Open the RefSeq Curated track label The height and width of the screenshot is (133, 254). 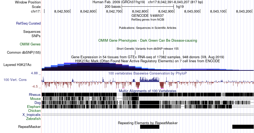28,23
